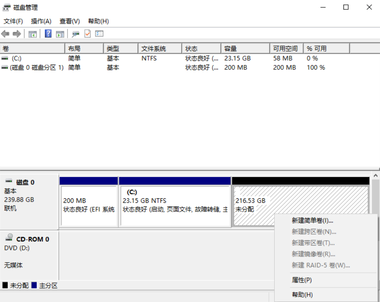This screenshot has height=302, width=380.
Task: Sort by the 文件系统 column header
Action: tap(159, 48)
